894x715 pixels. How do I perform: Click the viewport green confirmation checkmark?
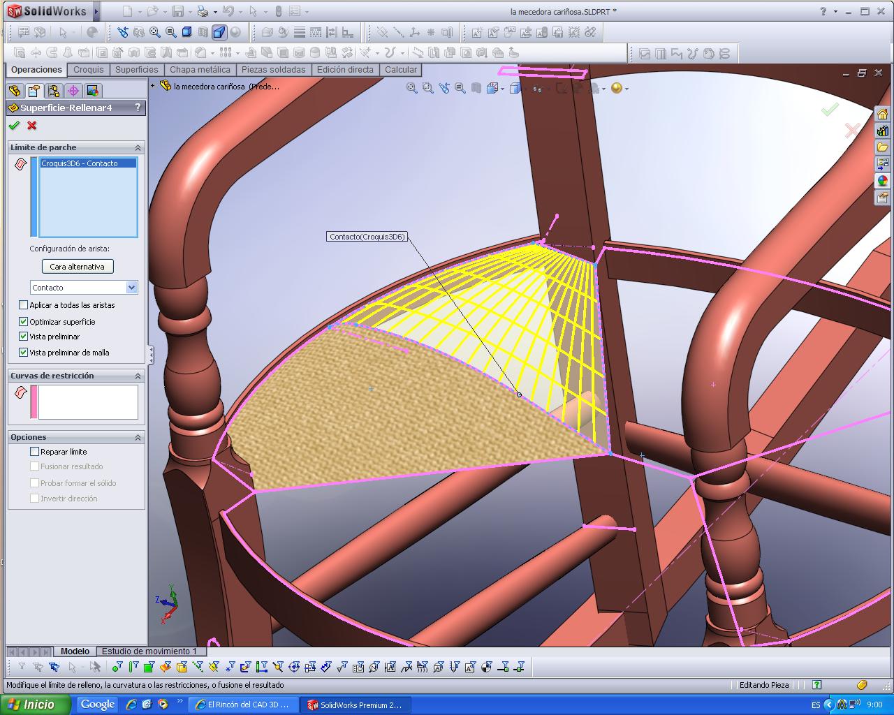830,110
